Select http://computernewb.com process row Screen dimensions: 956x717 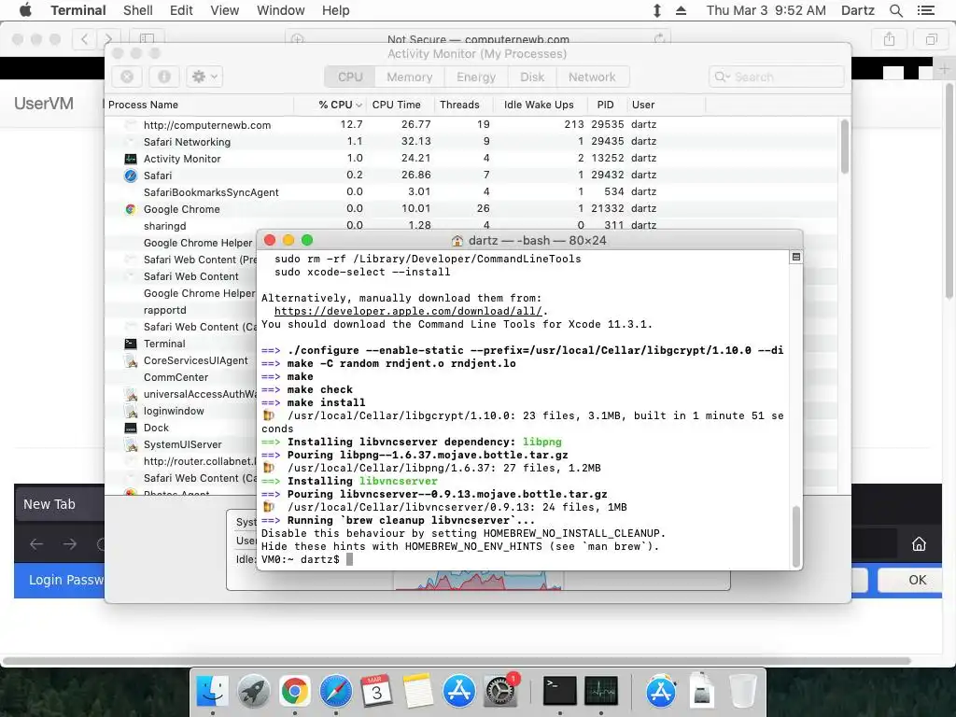tap(471, 125)
